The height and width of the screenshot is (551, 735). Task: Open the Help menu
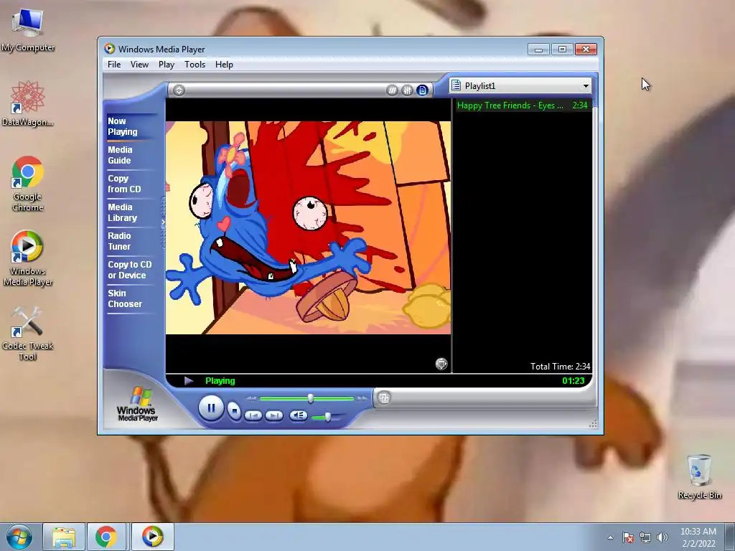click(224, 65)
